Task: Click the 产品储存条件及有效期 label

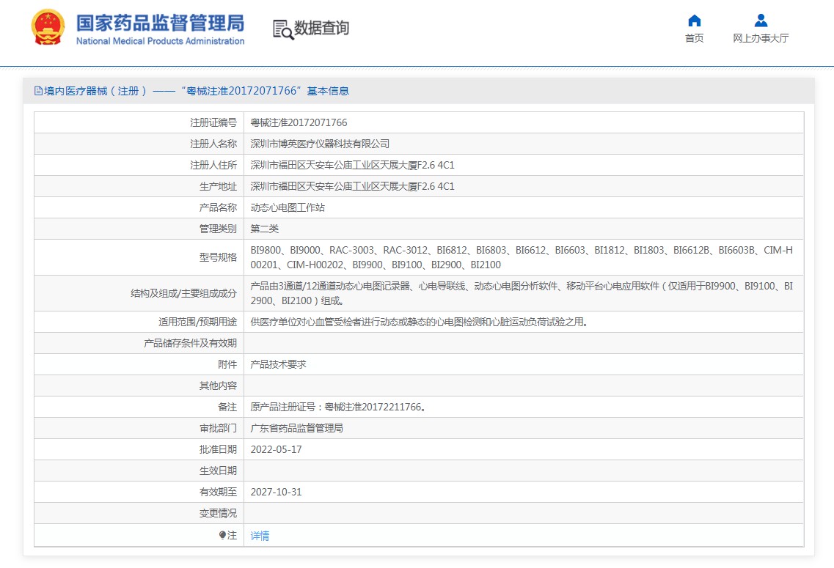Action: 191,343
